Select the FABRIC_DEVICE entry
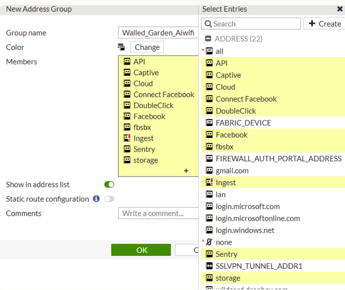 (273, 122)
